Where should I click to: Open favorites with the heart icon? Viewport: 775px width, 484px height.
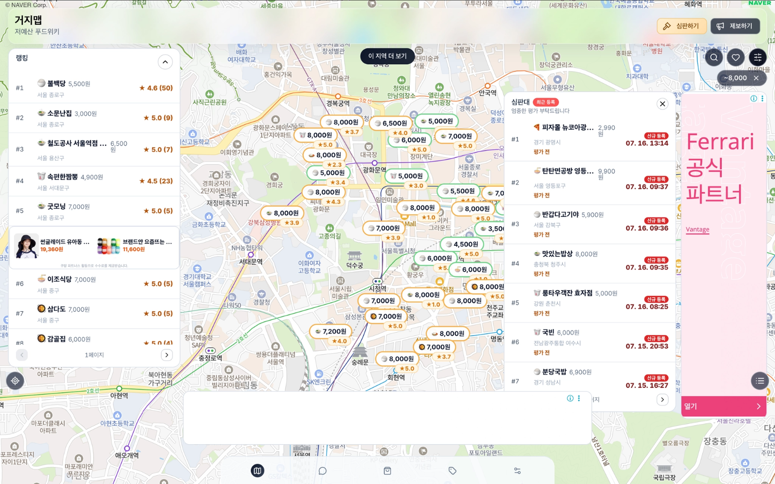(x=735, y=58)
